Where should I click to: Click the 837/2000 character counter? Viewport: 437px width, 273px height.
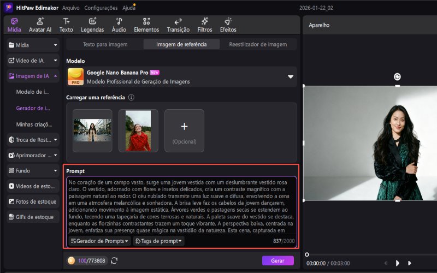(x=284, y=241)
